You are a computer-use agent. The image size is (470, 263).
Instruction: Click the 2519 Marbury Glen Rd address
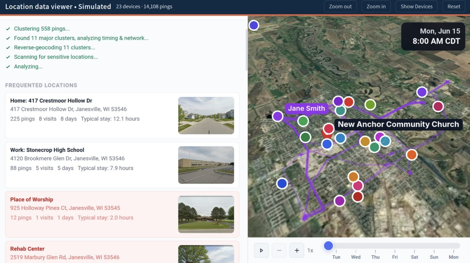[65, 257]
